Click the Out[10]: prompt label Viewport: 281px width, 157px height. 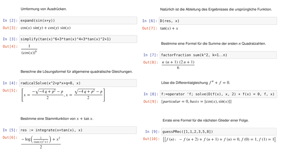tap(151, 139)
